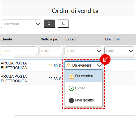Open the Seleziona dropdown
Screen dimensions: 136x116
(21, 24)
